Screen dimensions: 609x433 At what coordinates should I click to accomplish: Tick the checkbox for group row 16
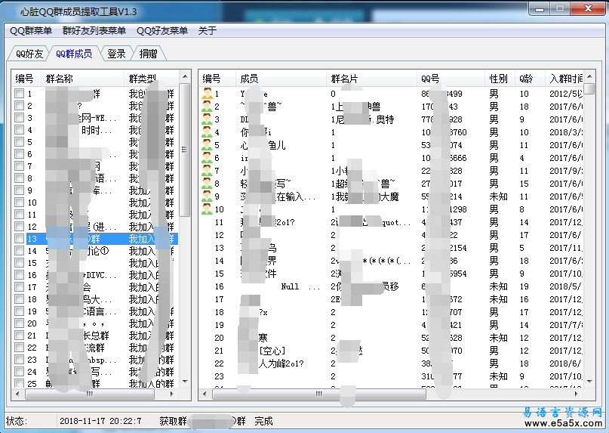19,274
